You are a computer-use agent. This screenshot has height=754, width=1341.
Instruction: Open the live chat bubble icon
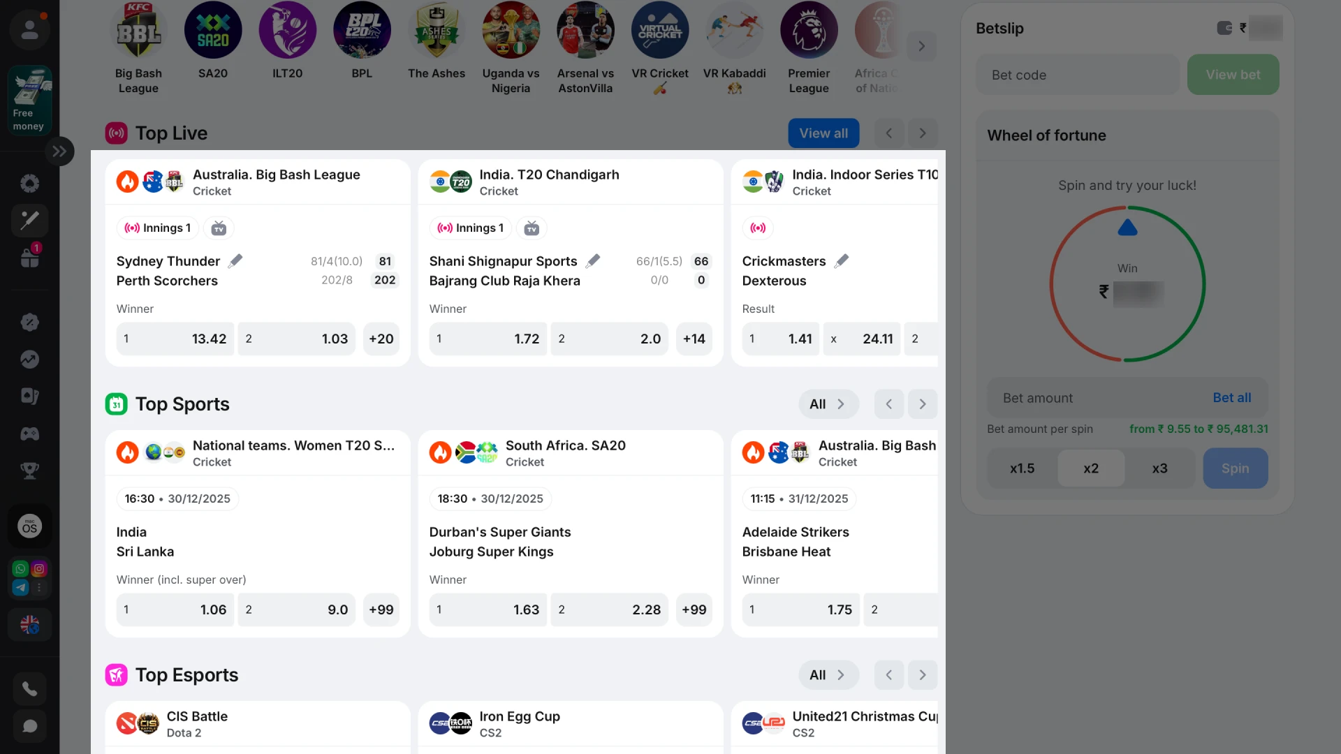click(x=29, y=726)
